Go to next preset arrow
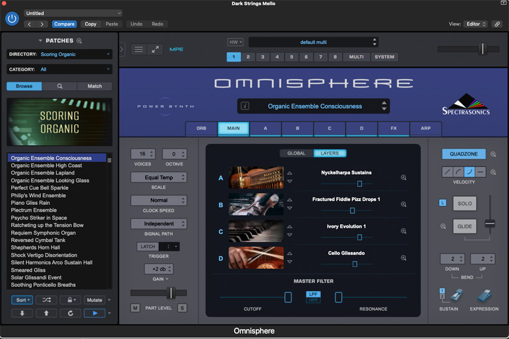This screenshot has width=509, height=339. [42, 24]
